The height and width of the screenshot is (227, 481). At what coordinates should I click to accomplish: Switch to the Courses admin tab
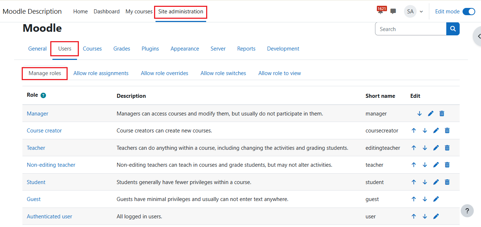pos(92,49)
